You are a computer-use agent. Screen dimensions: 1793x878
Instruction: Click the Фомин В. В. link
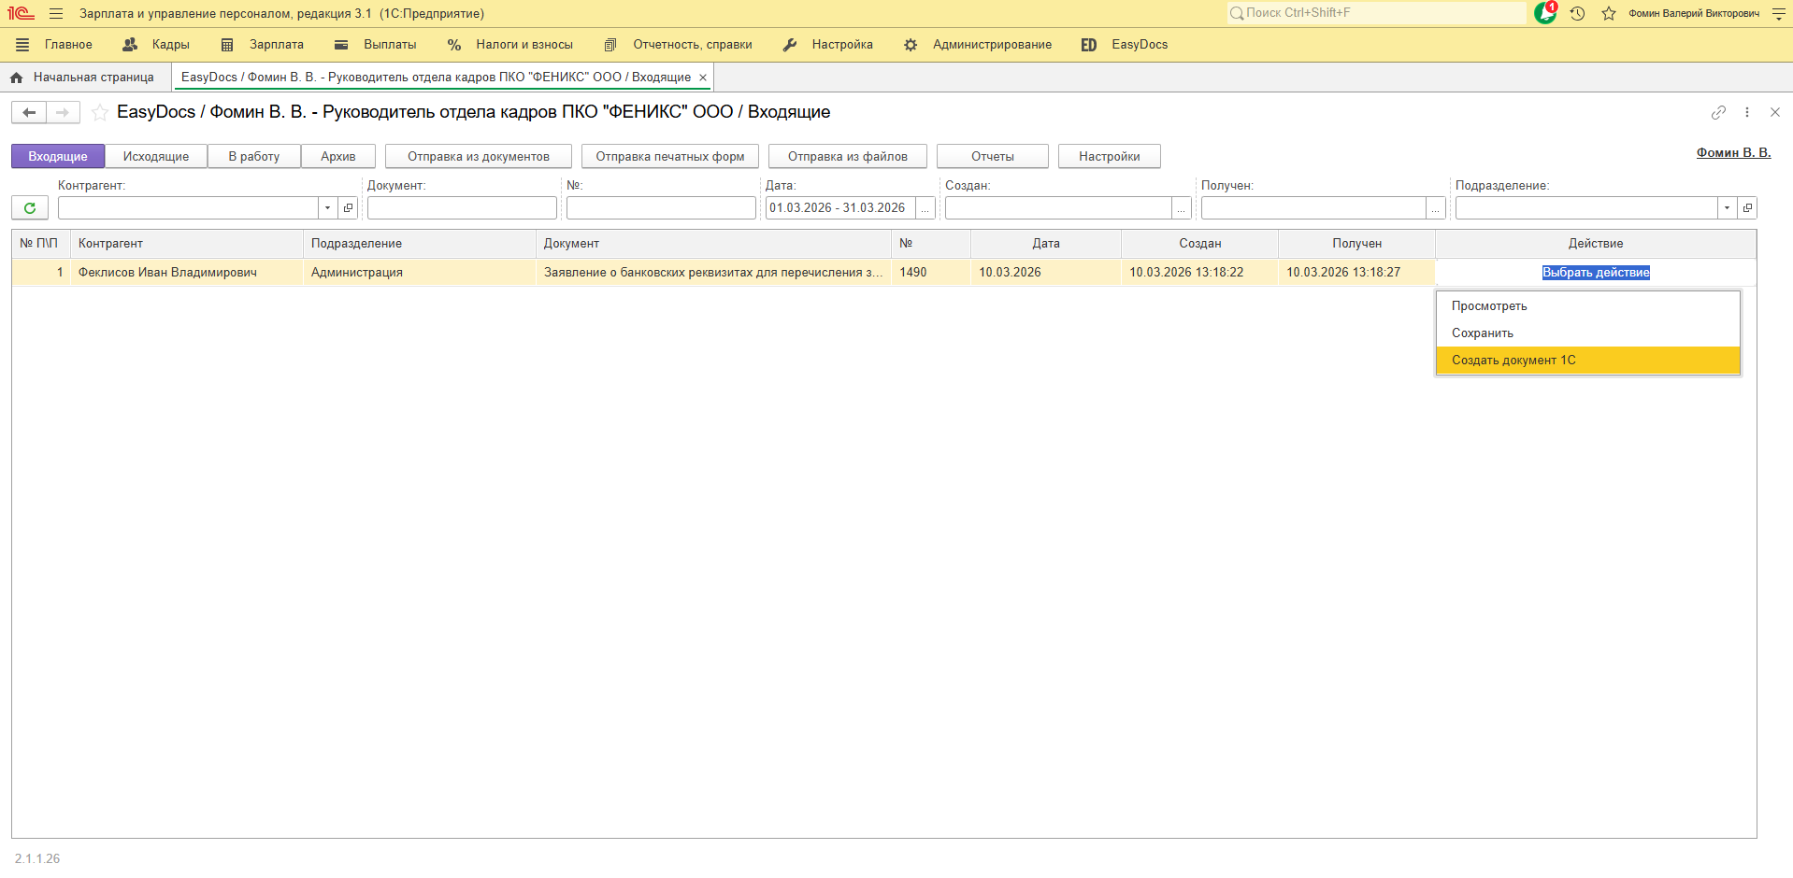1733,153
